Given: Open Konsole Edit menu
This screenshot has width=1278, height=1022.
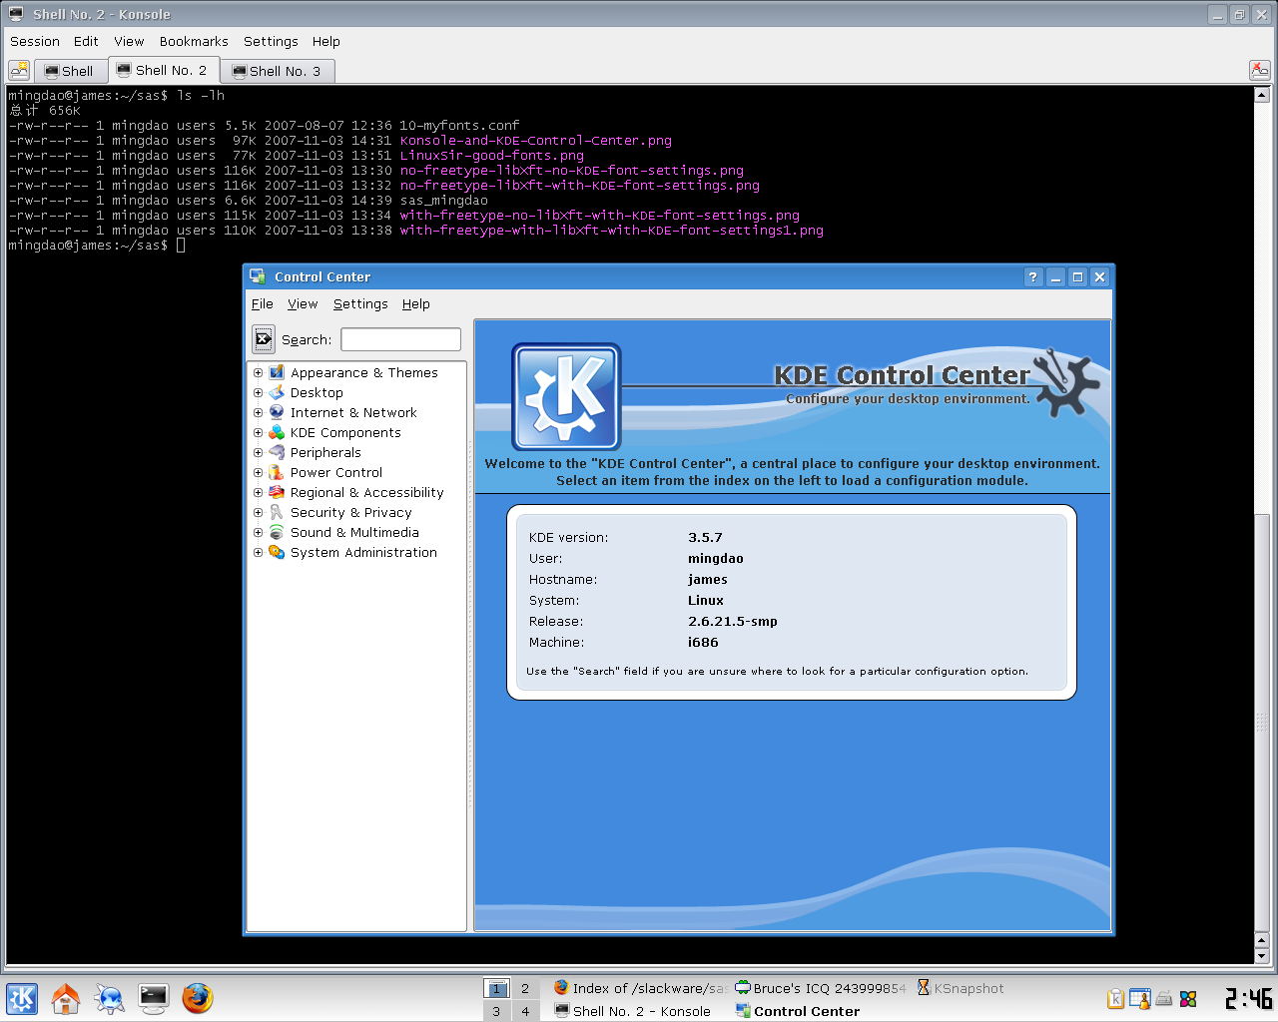Looking at the screenshot, I should (86, 41).
